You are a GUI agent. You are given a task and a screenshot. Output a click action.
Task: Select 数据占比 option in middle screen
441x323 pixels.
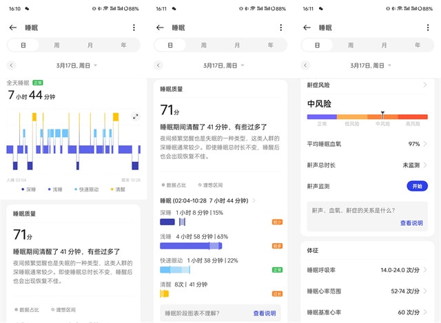pos(174,185)
